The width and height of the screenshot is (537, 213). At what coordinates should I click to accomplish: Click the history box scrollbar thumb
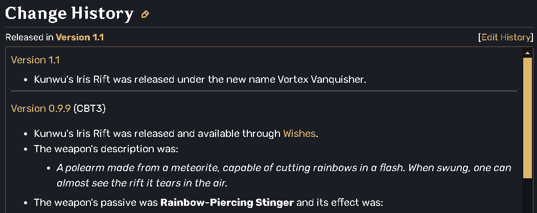click(x=527, y=117)
